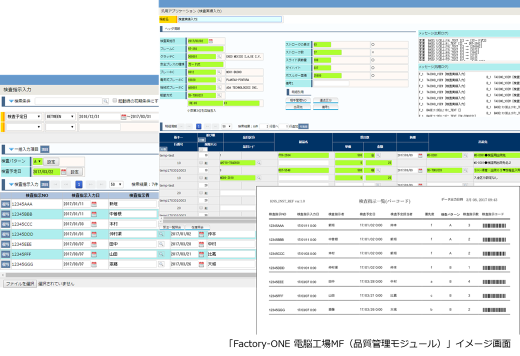520x356 pixels.
Task: Click 項目 button beside 一括入力項目
Action: tap(45, 149)
